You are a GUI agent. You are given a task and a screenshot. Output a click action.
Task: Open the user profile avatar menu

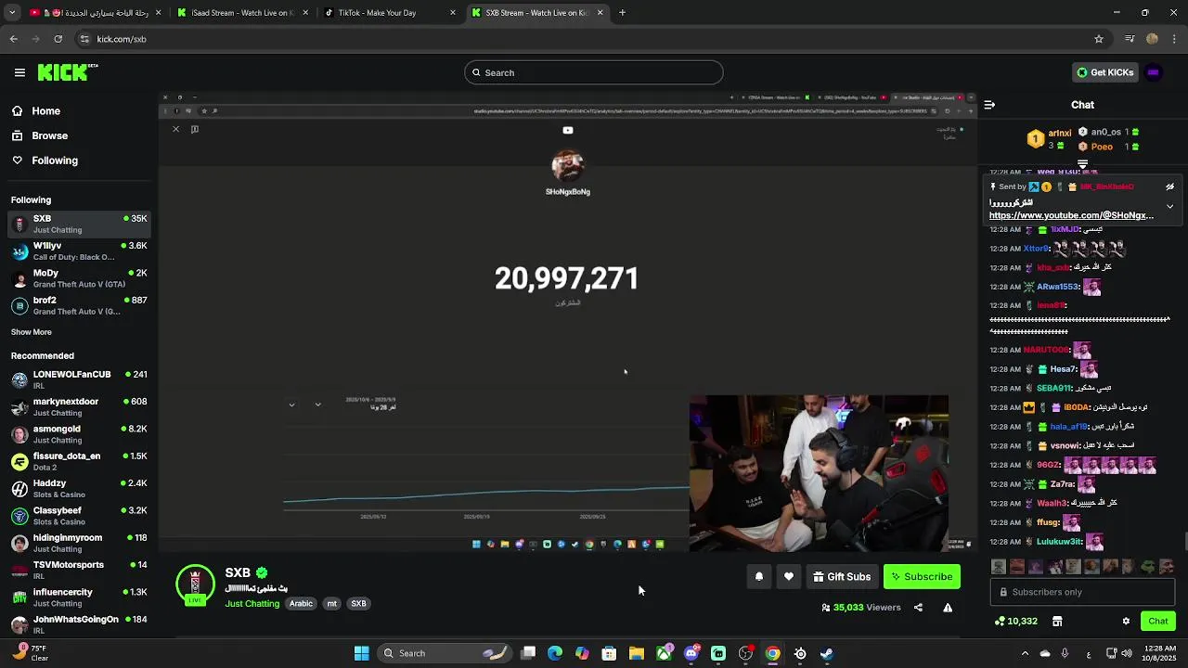click(x=1154, y=72)
